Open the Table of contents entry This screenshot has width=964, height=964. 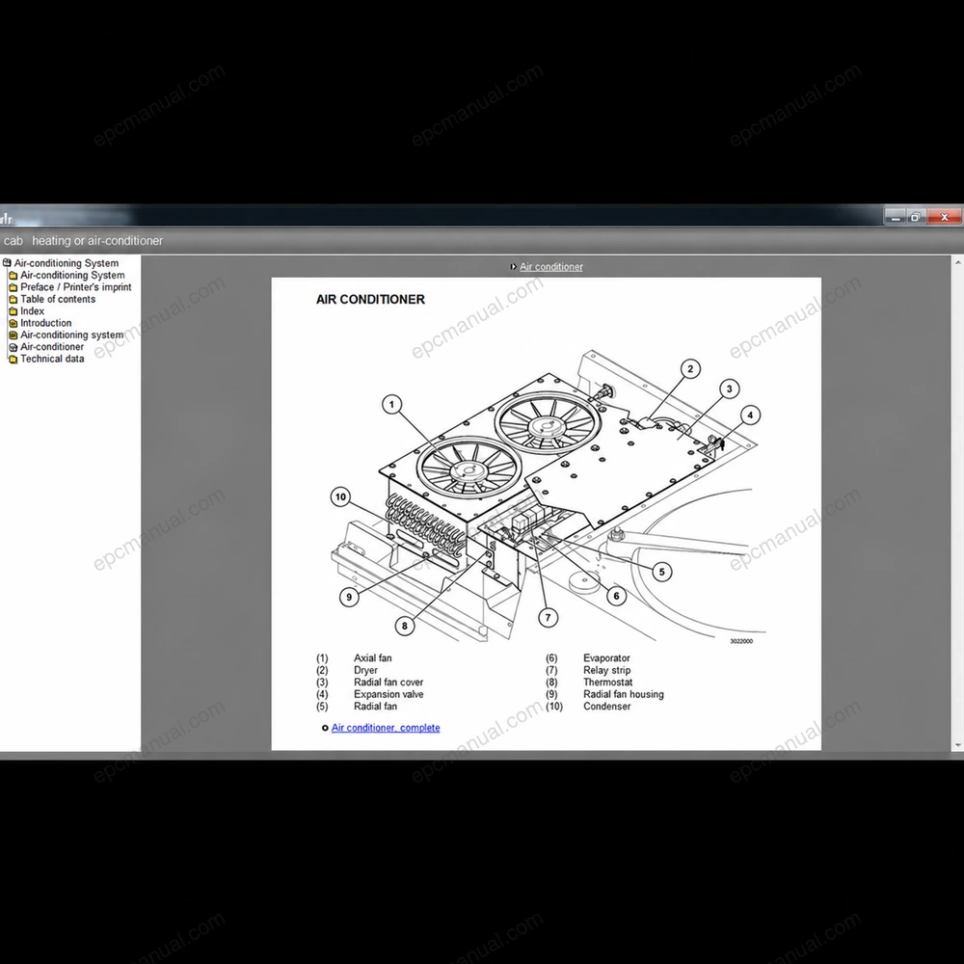(58, 300)
